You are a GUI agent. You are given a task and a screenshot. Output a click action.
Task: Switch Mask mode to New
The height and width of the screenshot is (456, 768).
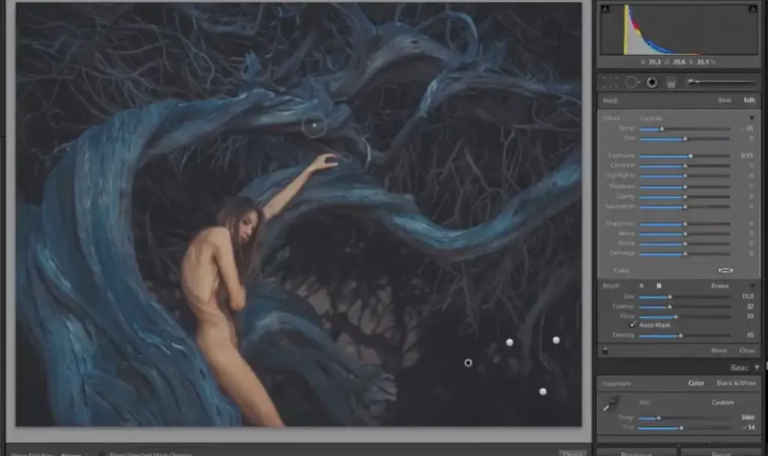coord(724,100)
